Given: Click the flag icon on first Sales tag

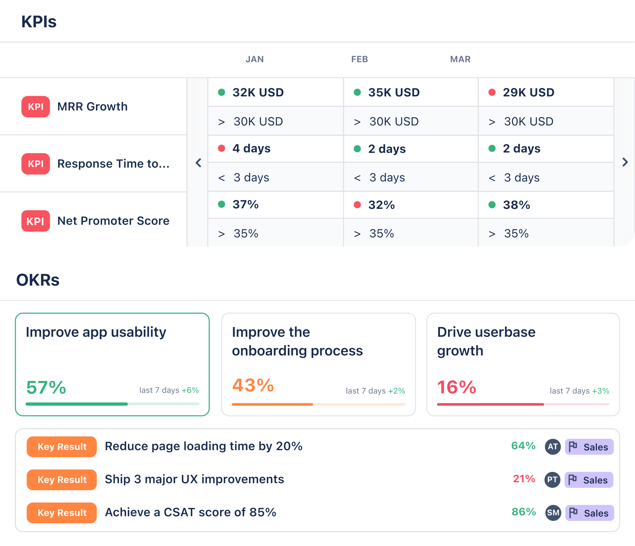Looking at the screenshot, I should point(573,447).
